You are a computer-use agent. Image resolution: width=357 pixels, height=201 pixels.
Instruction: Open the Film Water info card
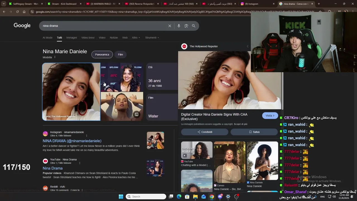coord(162,107)
